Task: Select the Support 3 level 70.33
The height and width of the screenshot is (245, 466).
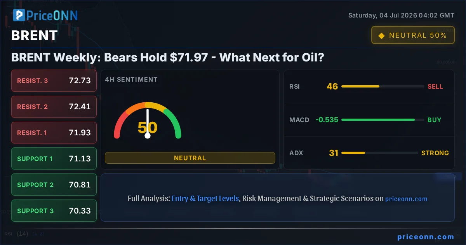Action: click(54, 211)
